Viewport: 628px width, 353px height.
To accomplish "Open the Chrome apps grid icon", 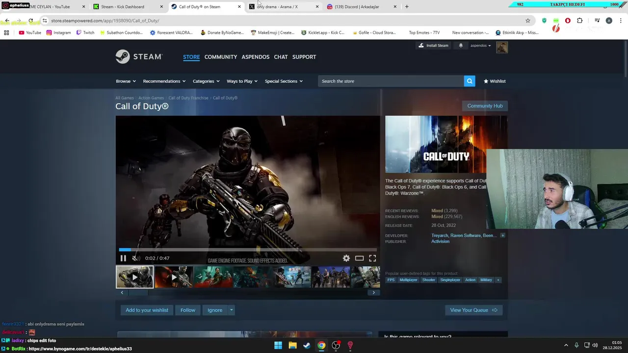I will (x=6, y=33).
